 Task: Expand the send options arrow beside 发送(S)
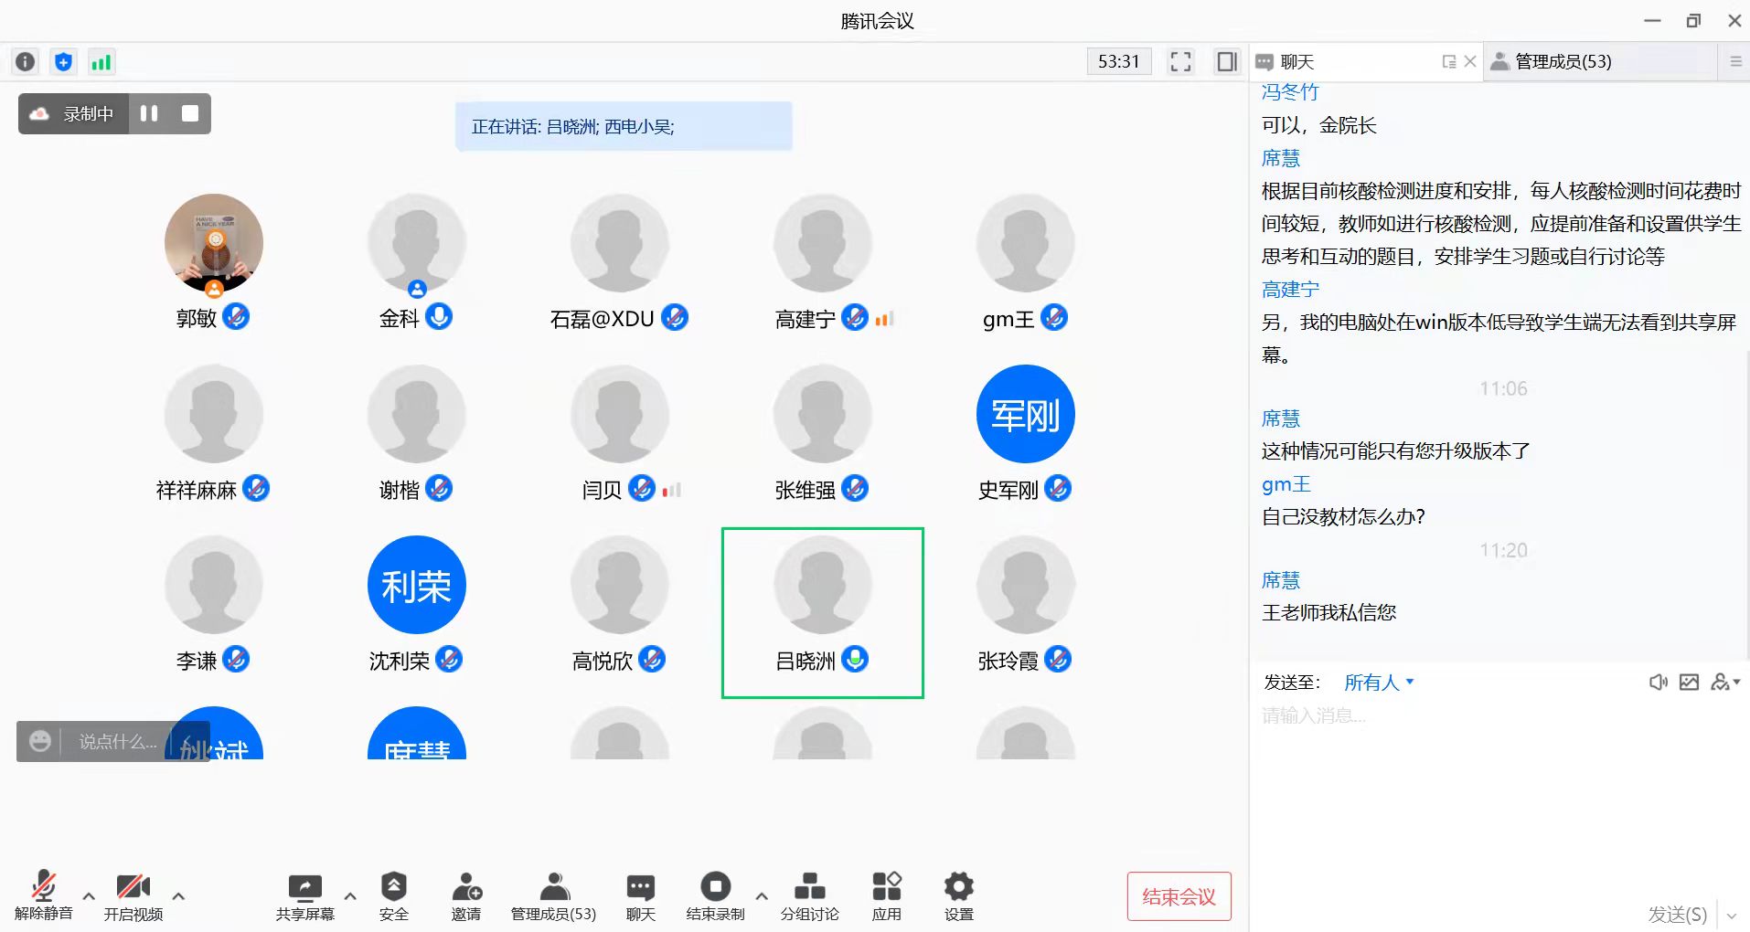click(1731, 915)
